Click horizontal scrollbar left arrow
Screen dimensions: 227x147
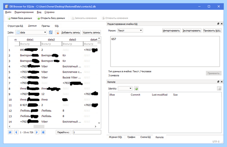9,127
